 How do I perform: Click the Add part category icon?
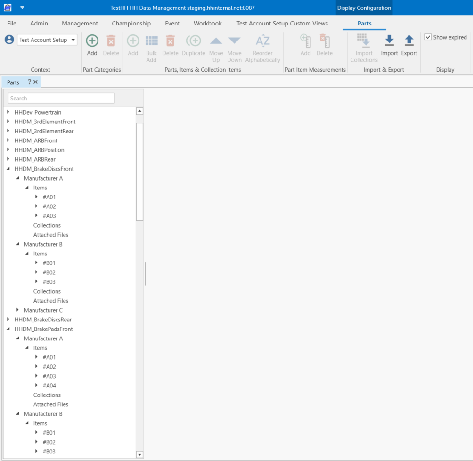point(92,41)
